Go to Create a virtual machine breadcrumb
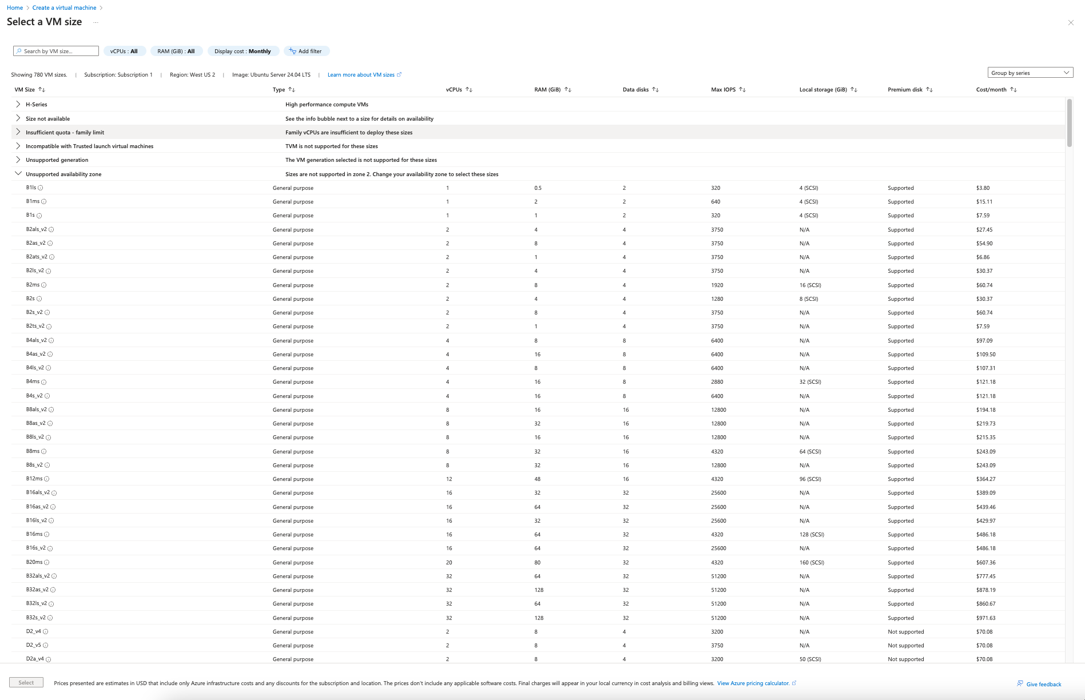Screen dimensions: 1085x700 pos(64,7)
